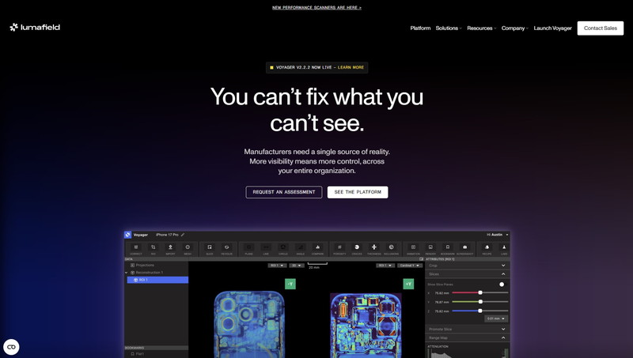Select the Circle measurement tool

pyautogui.click(x=283, y=249)
